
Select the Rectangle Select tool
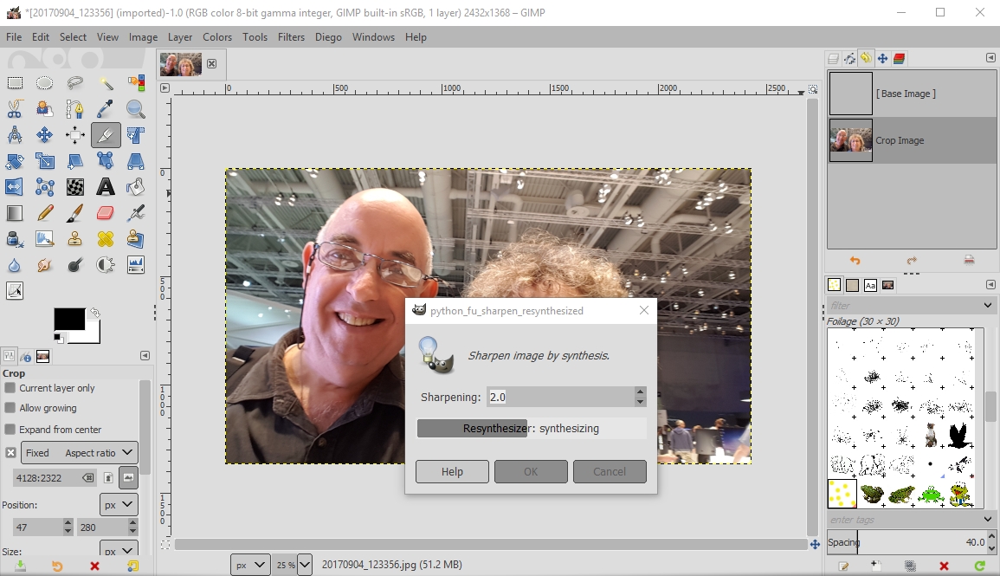15,83
